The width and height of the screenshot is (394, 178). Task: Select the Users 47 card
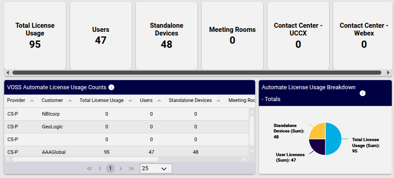pos(101,36)
